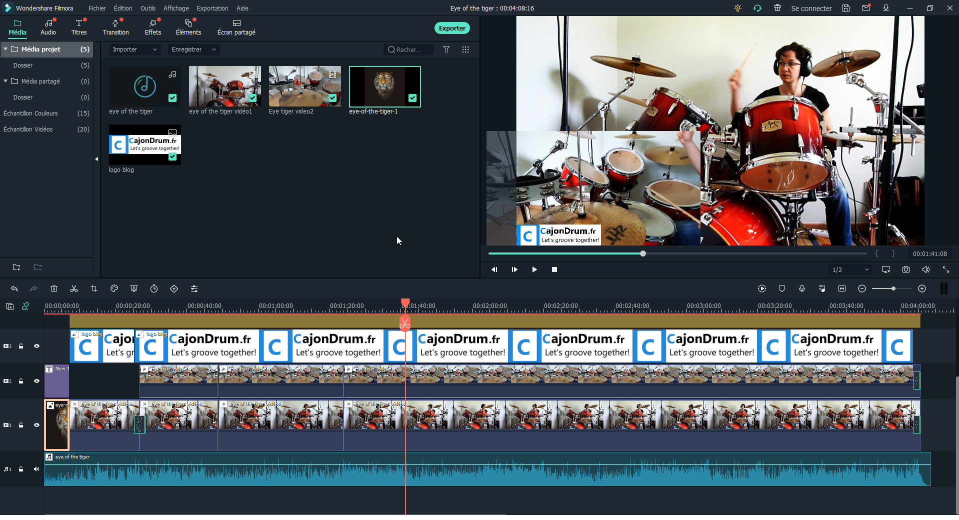Click the display monitor preview icon
959x520 pixels.
tap(886, 269)
